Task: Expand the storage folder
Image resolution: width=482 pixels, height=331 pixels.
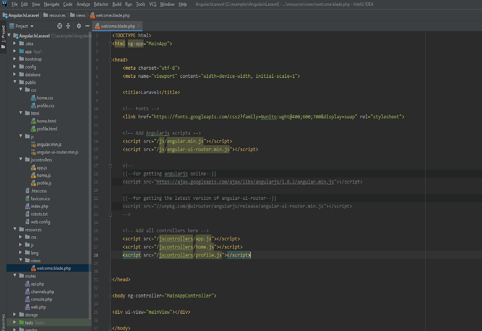Action: click(15, 315)
